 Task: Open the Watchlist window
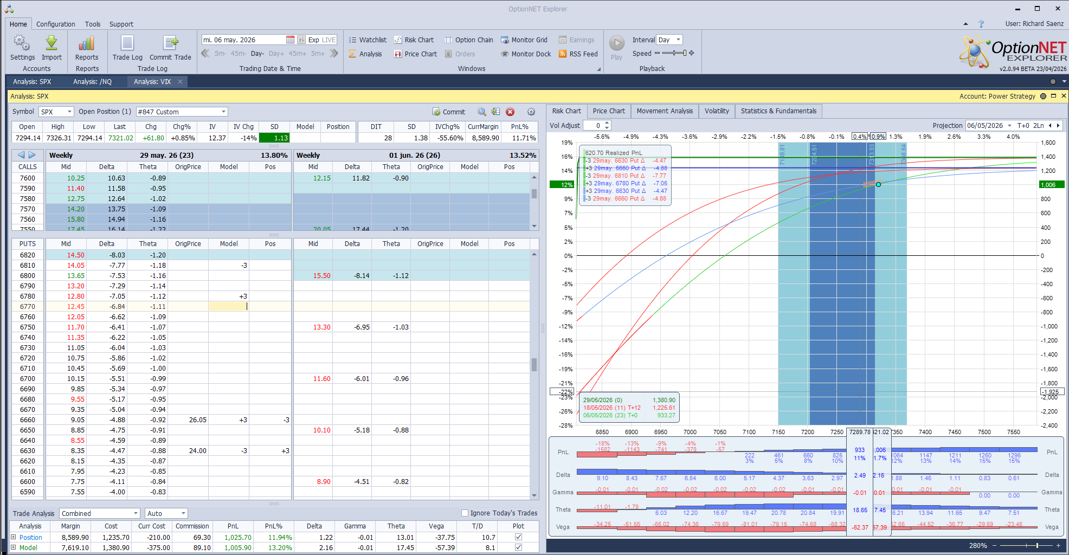point(368,40)
